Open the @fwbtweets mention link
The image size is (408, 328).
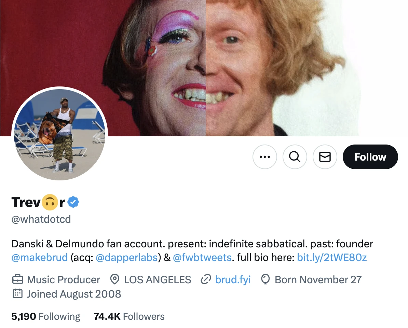(x=202, y=257)
